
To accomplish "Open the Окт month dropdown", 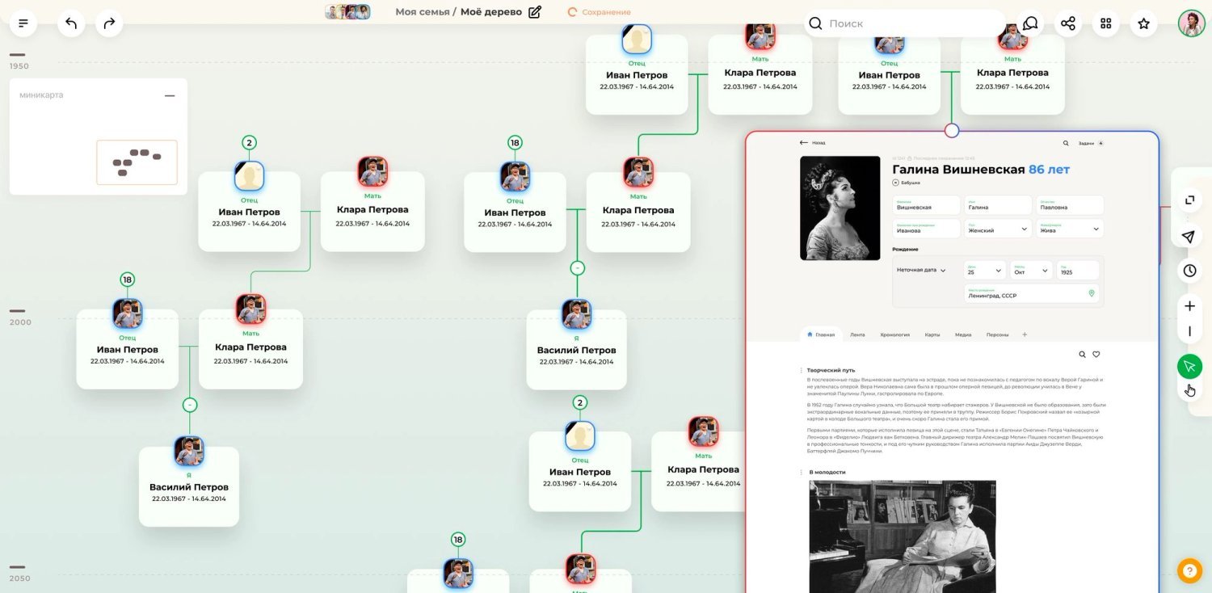I will pos(1031,271).
